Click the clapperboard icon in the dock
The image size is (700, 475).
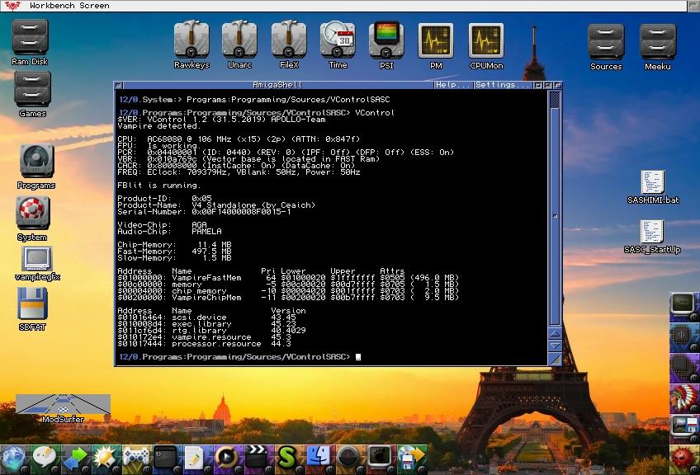point(256,456)
